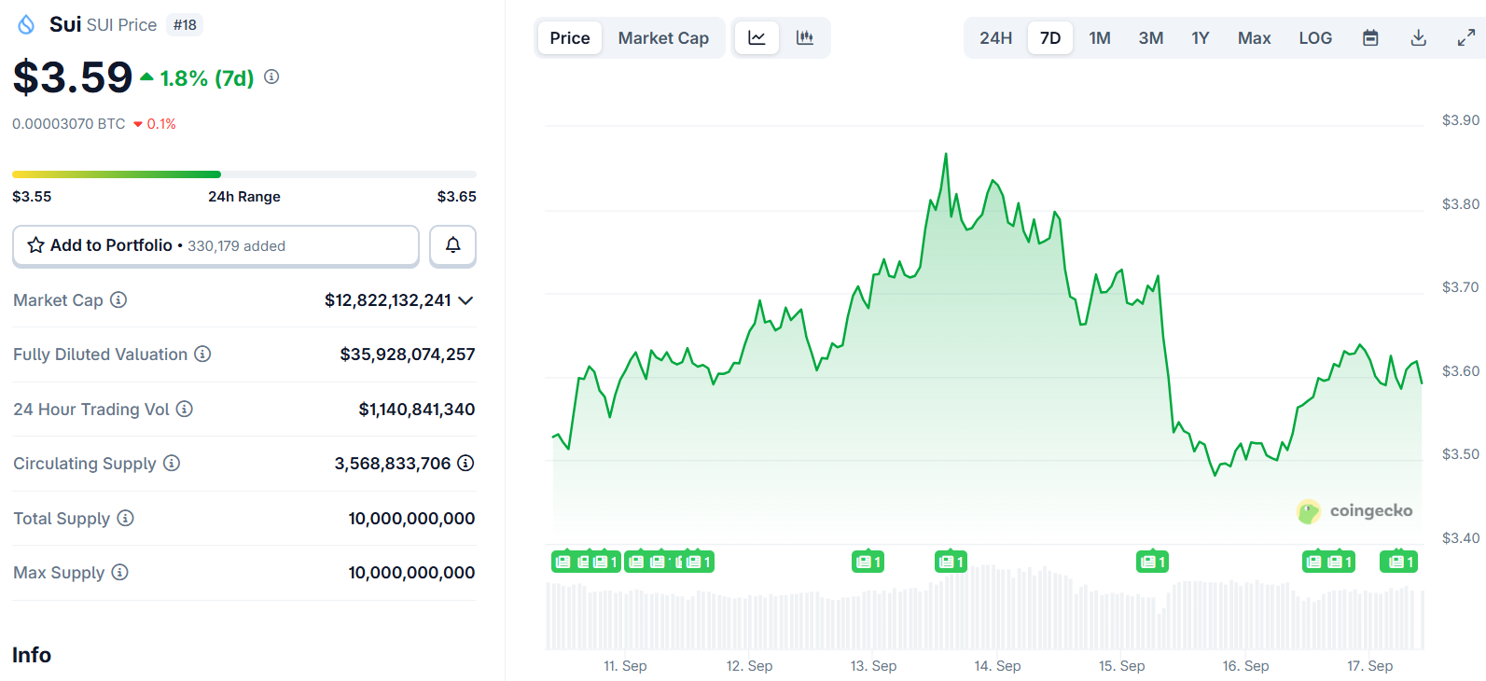Click the 14. Sep date axis label
Viewport: 1486px width, 681px height.
tap(997, 666)
